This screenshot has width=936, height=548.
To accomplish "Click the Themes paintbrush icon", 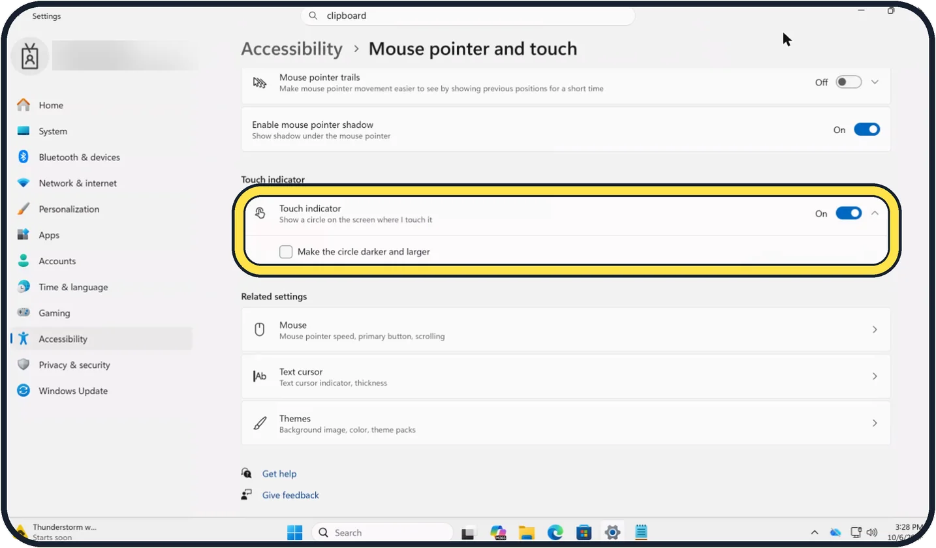I will (x=260, y=423).
